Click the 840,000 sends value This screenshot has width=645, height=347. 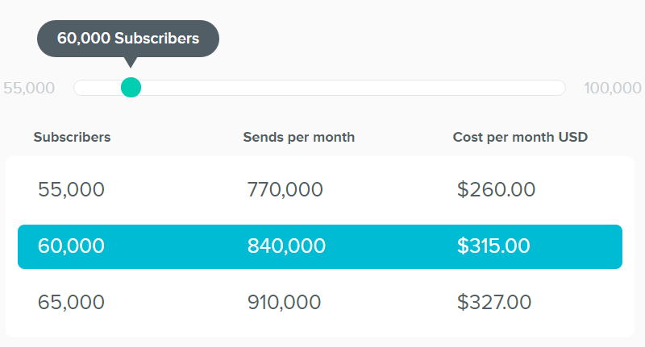click(286, 246)
